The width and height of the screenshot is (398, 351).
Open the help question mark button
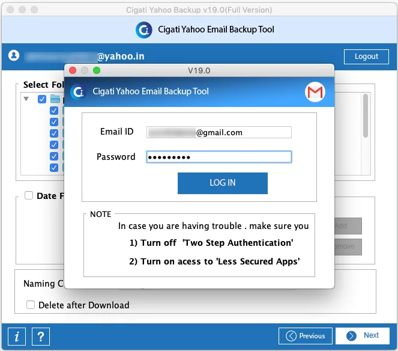point(41,337)
